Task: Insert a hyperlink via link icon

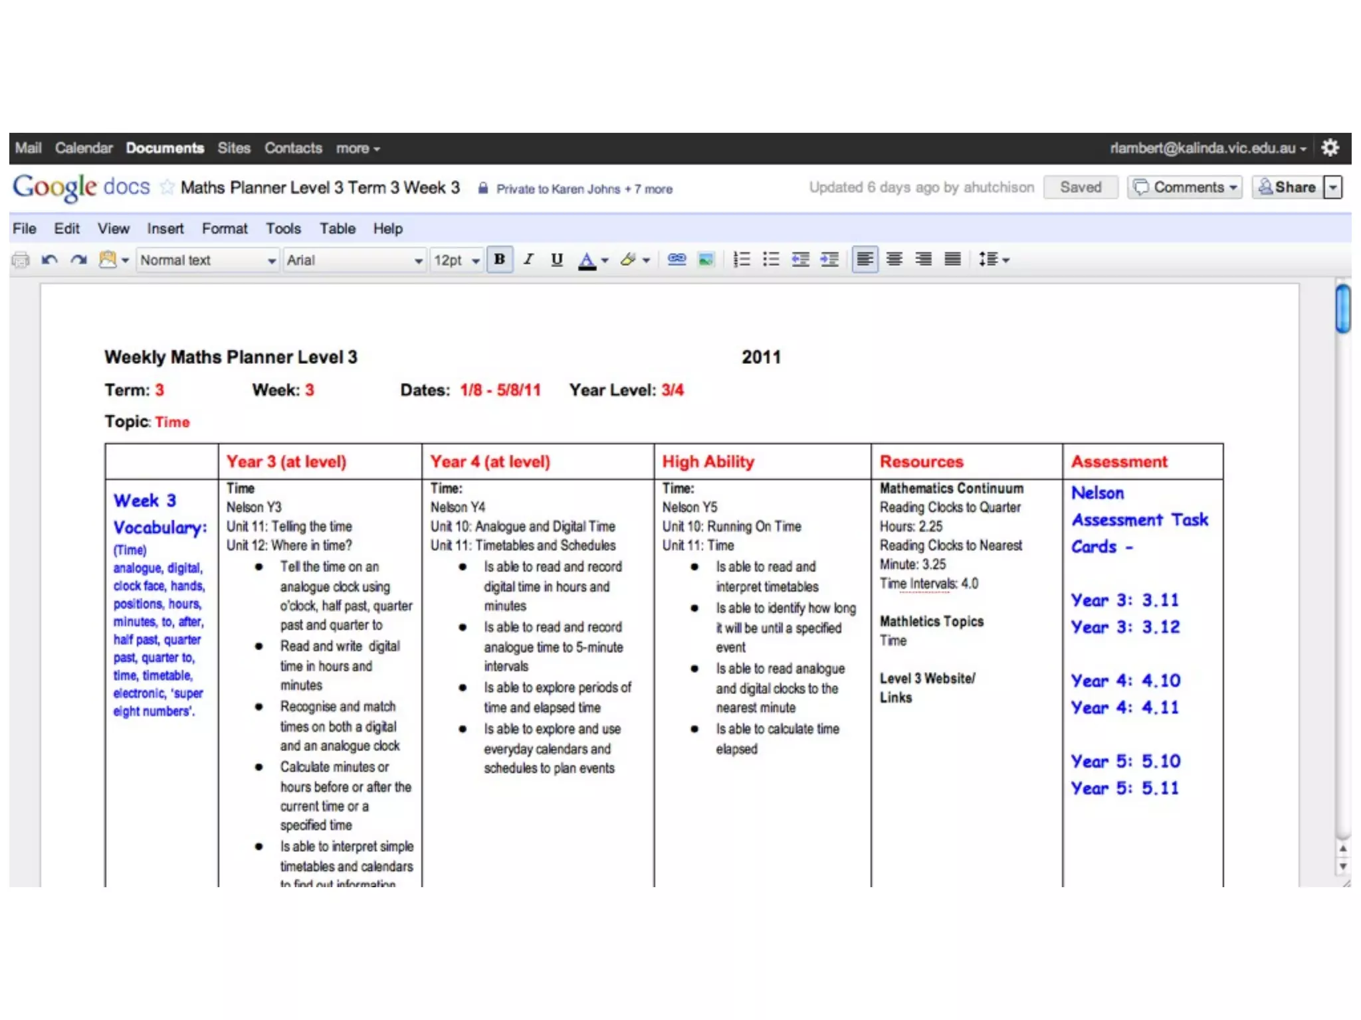Action: pos(677,260)
